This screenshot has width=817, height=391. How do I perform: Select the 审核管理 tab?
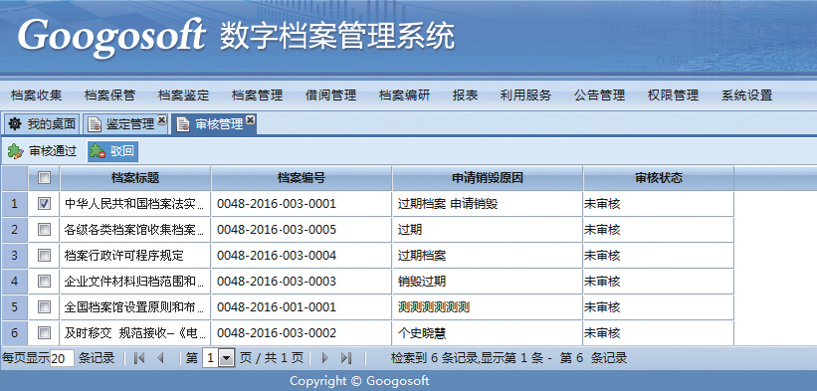pos(215,124)
